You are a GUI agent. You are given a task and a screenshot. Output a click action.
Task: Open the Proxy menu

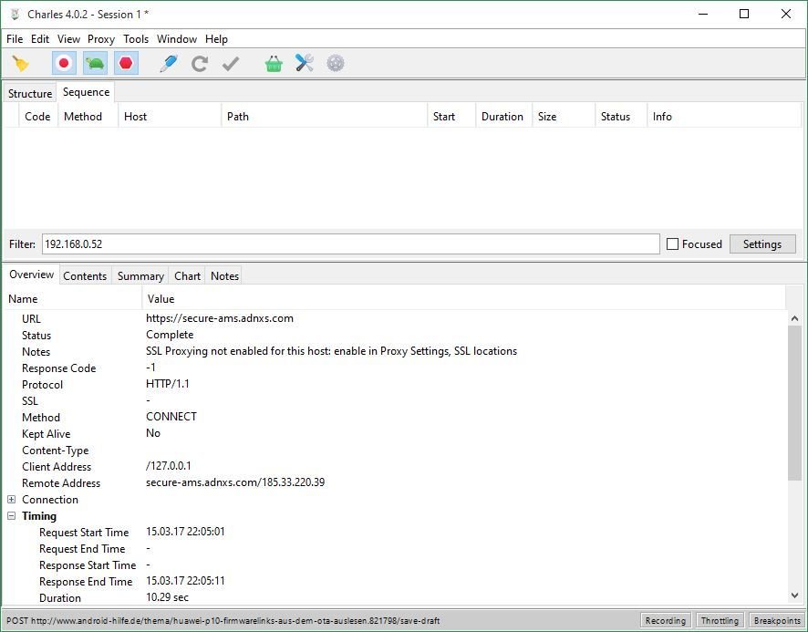101,39
